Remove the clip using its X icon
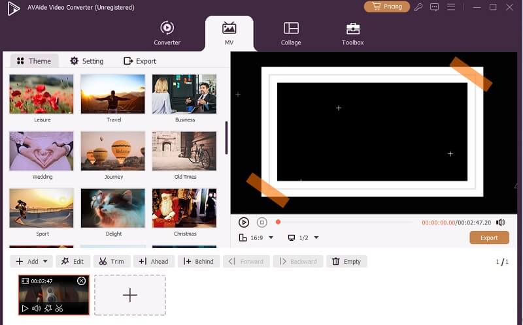This screenshot has height=325, width=523. click(82, 281)
